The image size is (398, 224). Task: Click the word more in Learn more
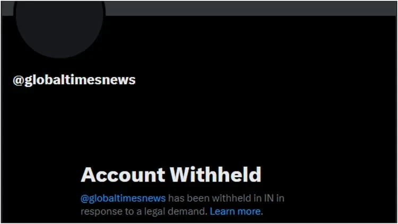pyautogui.click(x=248, y=212)
